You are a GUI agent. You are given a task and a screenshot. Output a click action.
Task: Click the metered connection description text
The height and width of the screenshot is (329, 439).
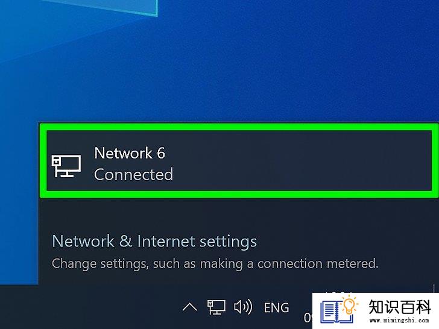click(x=215, y=263)
